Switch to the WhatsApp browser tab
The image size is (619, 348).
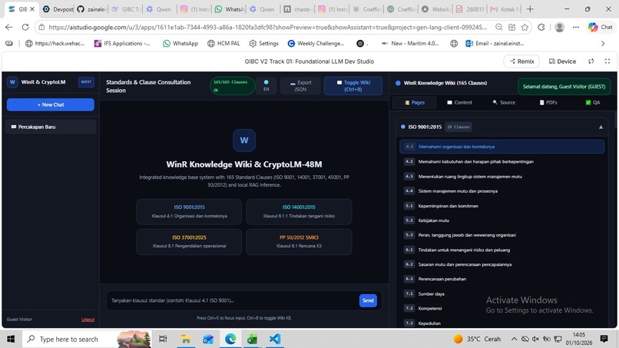pyautogui.click(x=230, y=9)
